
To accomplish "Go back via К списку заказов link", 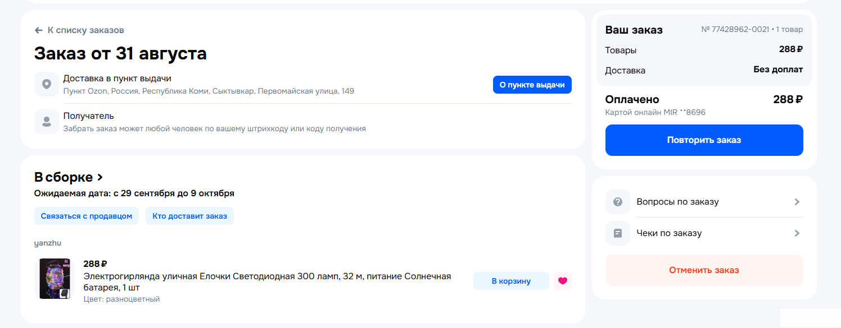I will [x=85, y=30].
